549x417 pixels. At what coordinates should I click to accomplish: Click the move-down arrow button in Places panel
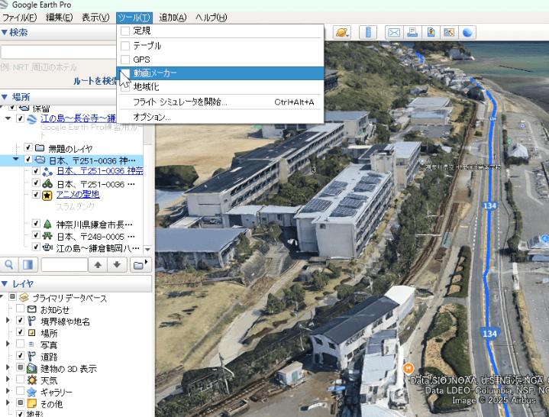(x=116, y=264)
